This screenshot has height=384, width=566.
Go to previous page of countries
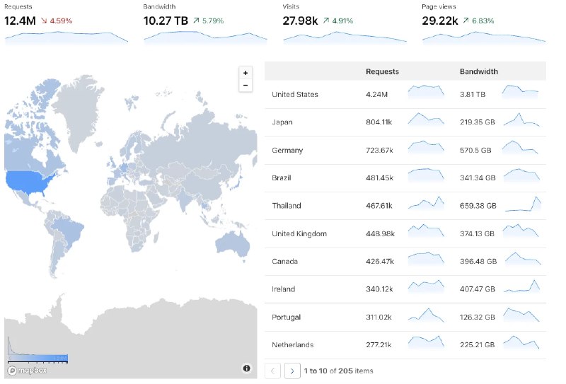[273, 371]
